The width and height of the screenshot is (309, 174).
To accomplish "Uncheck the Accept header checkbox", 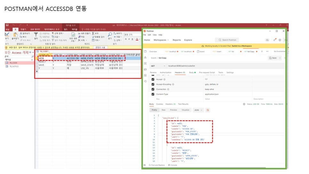I will click(x=153, y=79).
